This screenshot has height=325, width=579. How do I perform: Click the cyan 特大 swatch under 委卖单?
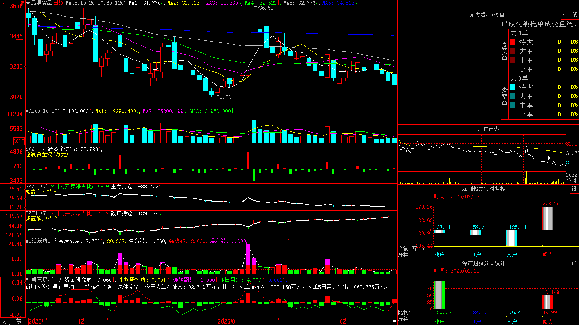[x=512, y=87]
